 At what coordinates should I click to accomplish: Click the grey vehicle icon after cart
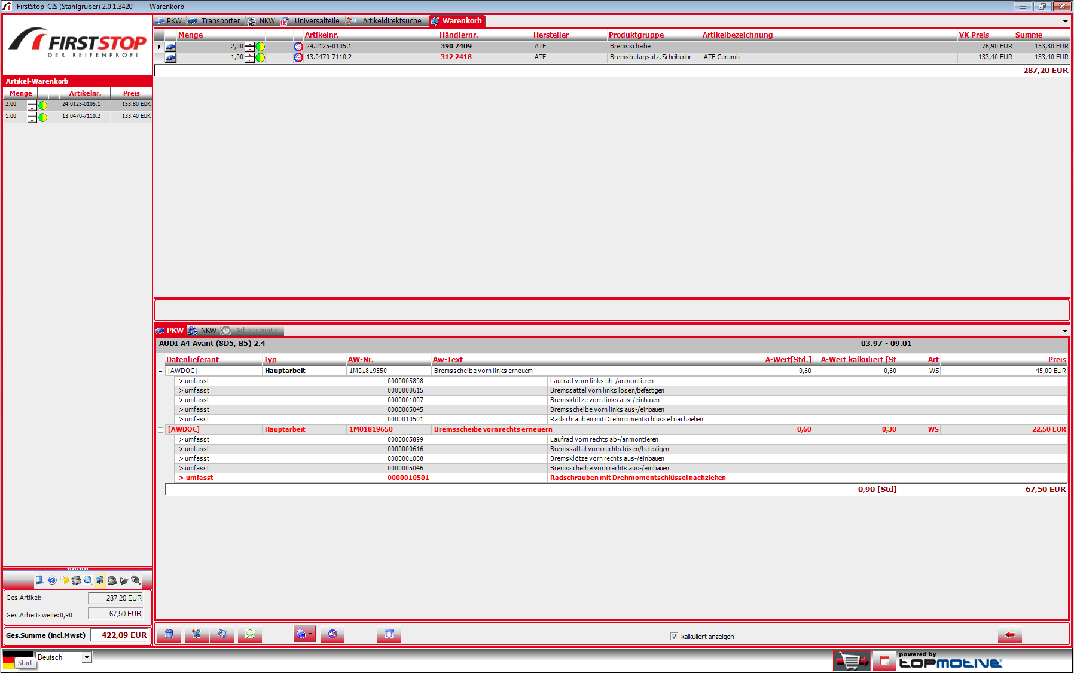coord(112,580)
